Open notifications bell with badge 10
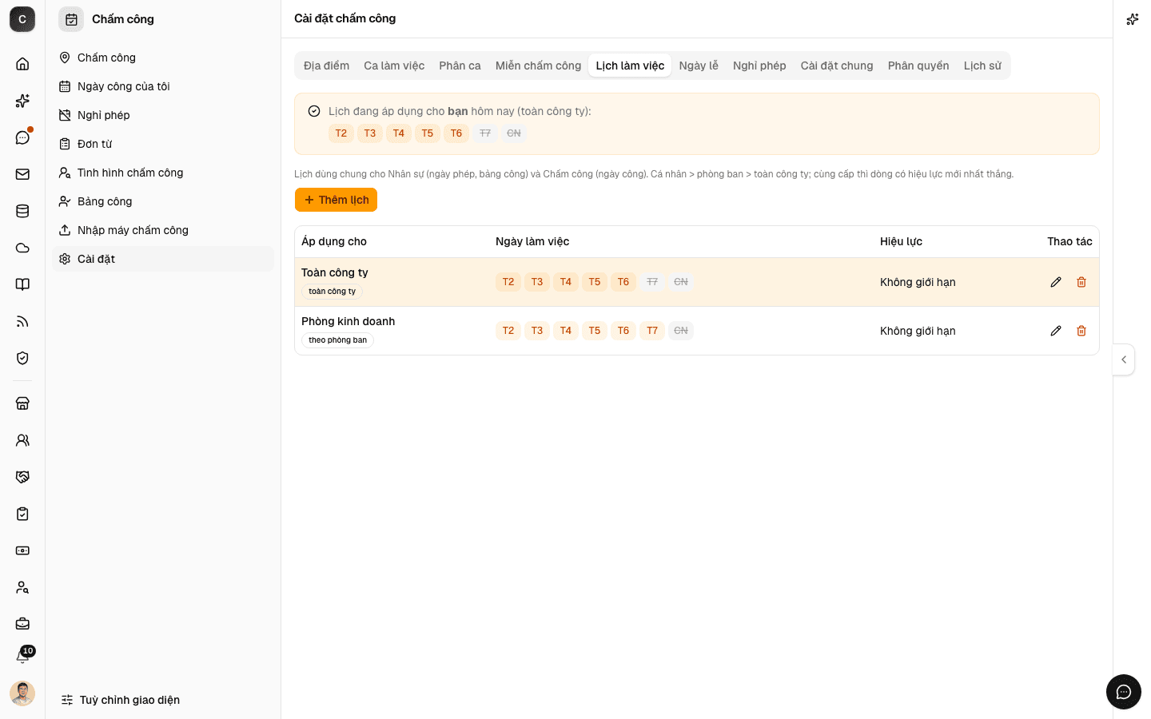The height and width of the screenshot is (719, 1151). click(x=22, y=657)
